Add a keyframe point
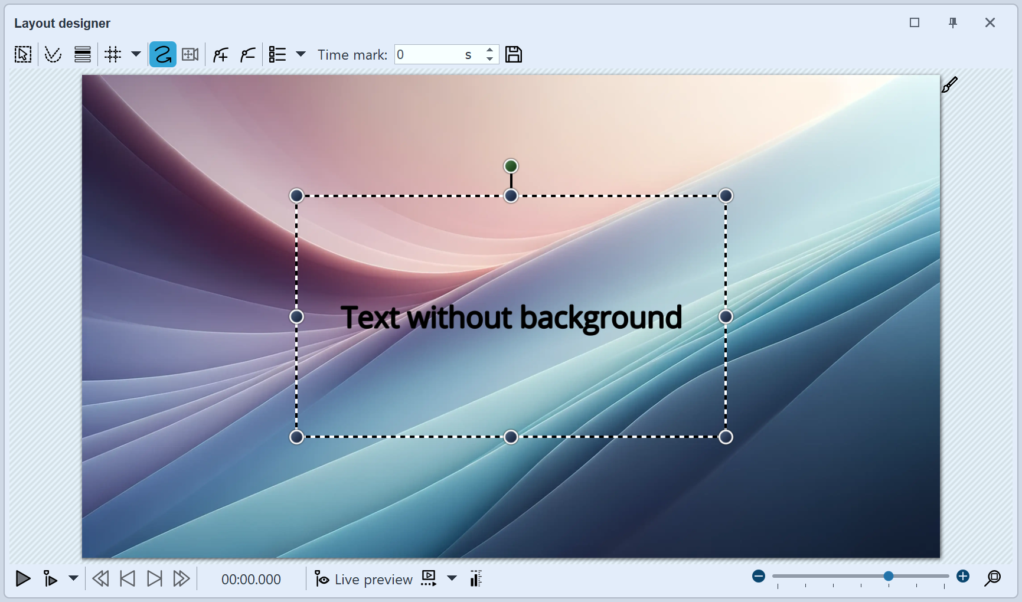The width and height of the screenshot is (1022, 602). (x=220, y=54)
